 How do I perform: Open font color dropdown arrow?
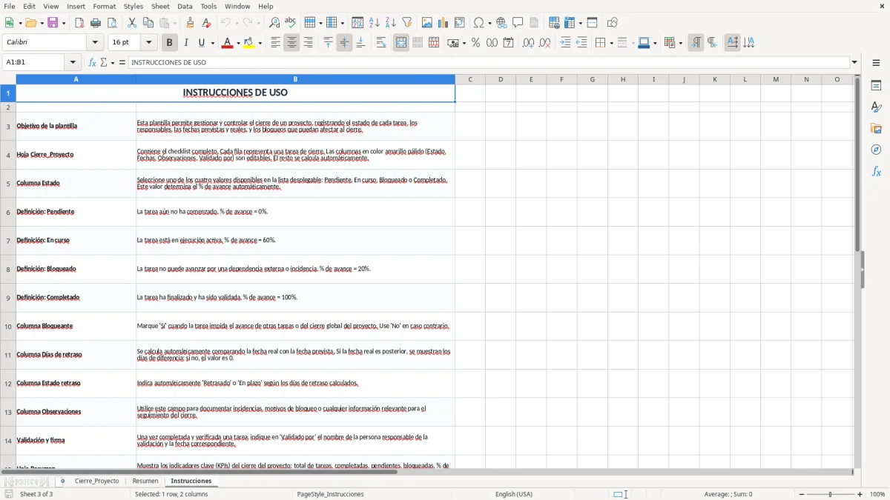237,43
